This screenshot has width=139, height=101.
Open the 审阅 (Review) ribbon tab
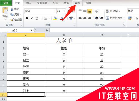[x=77, y=3]
